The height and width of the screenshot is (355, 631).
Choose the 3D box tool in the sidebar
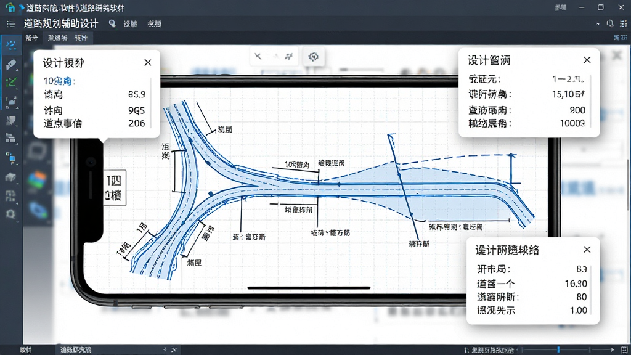tap(11, 177)
